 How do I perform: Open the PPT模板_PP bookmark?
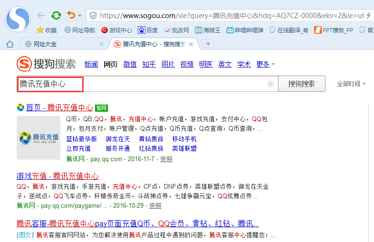[334, 30]
